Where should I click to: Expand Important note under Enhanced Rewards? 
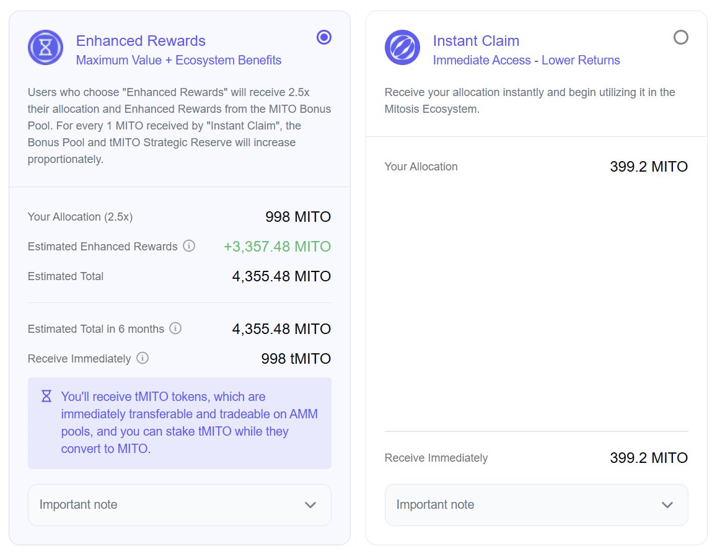[179, 504]
